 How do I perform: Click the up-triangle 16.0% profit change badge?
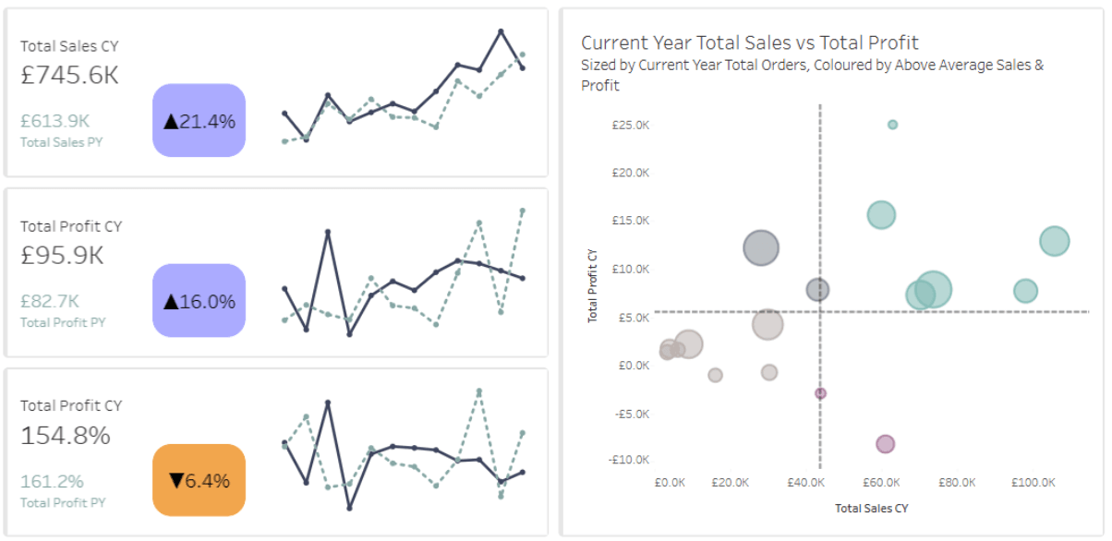(199, 300)
